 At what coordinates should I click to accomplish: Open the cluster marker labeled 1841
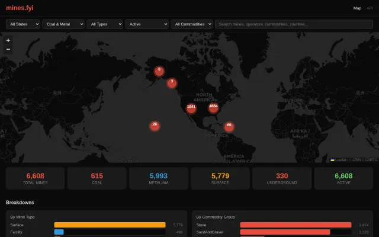191,108
